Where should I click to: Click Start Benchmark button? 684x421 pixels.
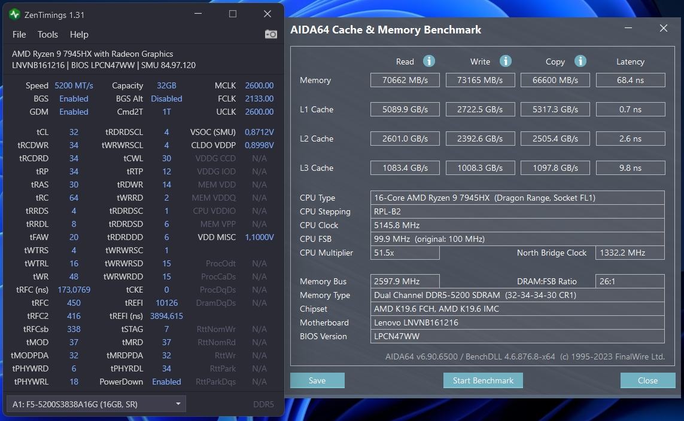coord(483,380)
